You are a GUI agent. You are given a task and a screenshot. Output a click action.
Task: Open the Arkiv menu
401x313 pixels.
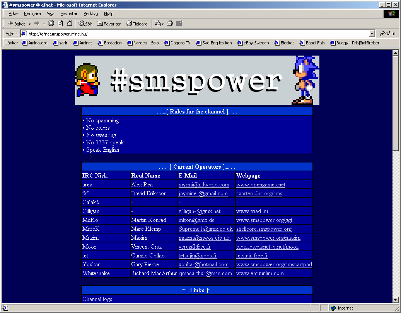pos(13,14)
